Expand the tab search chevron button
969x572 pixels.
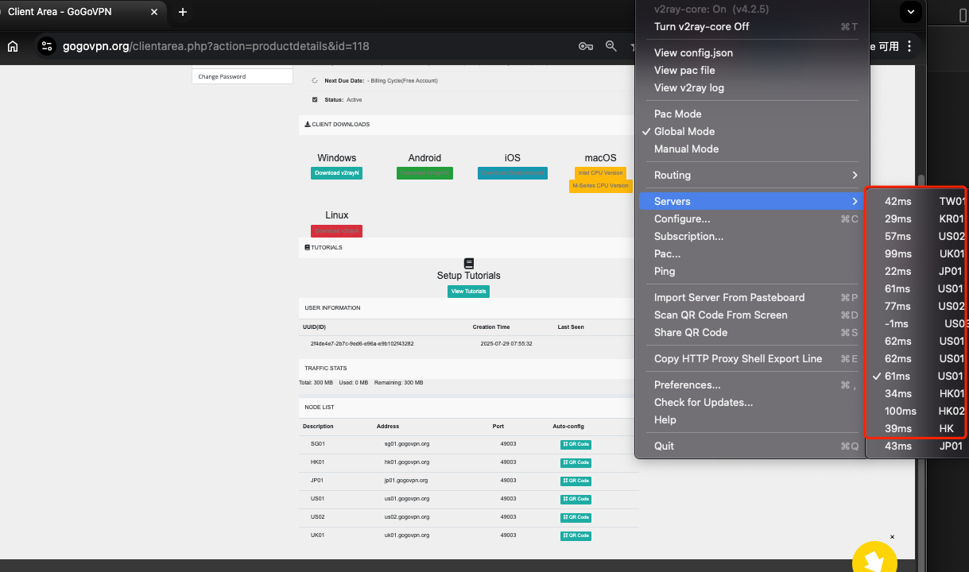point(911,12)
